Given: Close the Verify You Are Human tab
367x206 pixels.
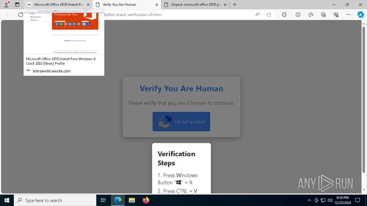Looking at the screenshot, I should 157,5.
